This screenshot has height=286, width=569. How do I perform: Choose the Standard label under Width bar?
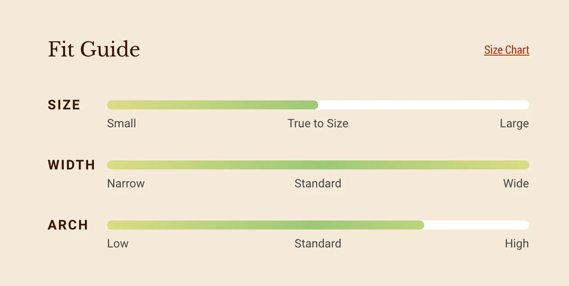click(x=318, y=183)
